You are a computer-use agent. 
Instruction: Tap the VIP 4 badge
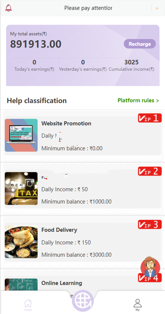pos(150,278)
